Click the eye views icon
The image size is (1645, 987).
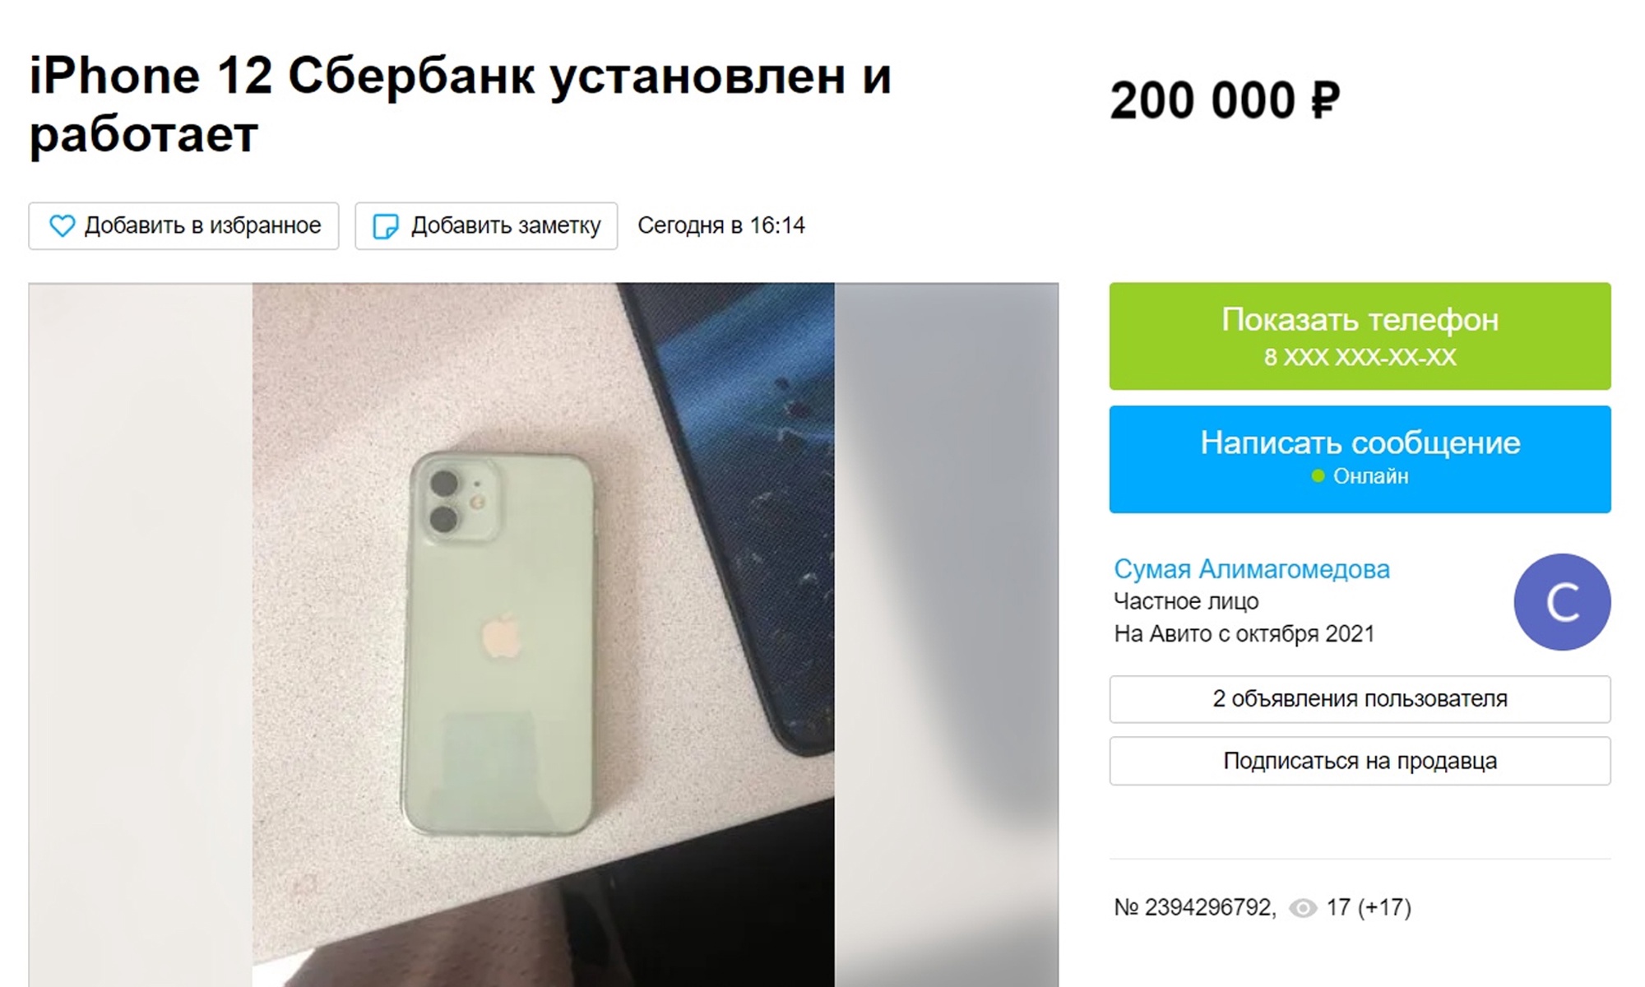(1303, 908)
